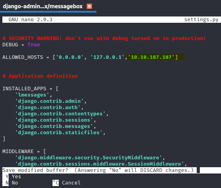The width and height of the screenshot is (221, 188).
Task: Click the 'django.contrib.messages' entry
Action: [x=54, y=126]
